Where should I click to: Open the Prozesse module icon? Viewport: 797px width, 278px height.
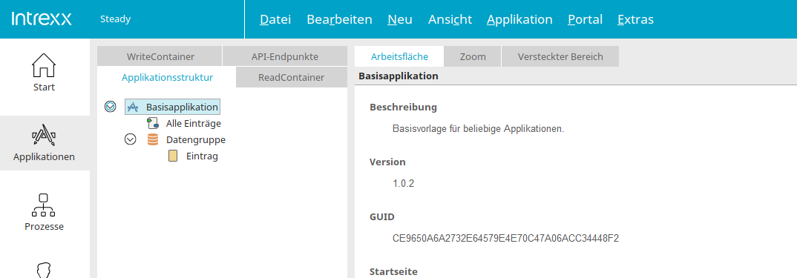tap(44, 205)
